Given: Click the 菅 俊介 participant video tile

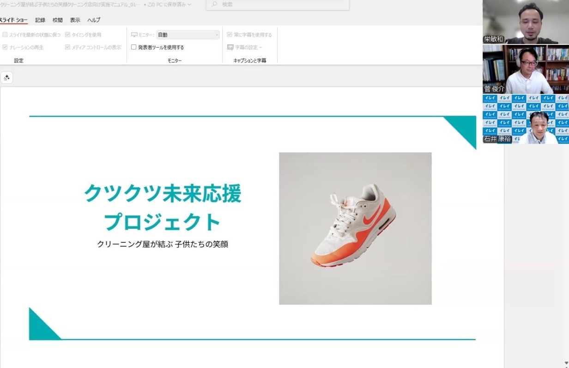Looking at the screenshot, I should (x=526, y=69).
